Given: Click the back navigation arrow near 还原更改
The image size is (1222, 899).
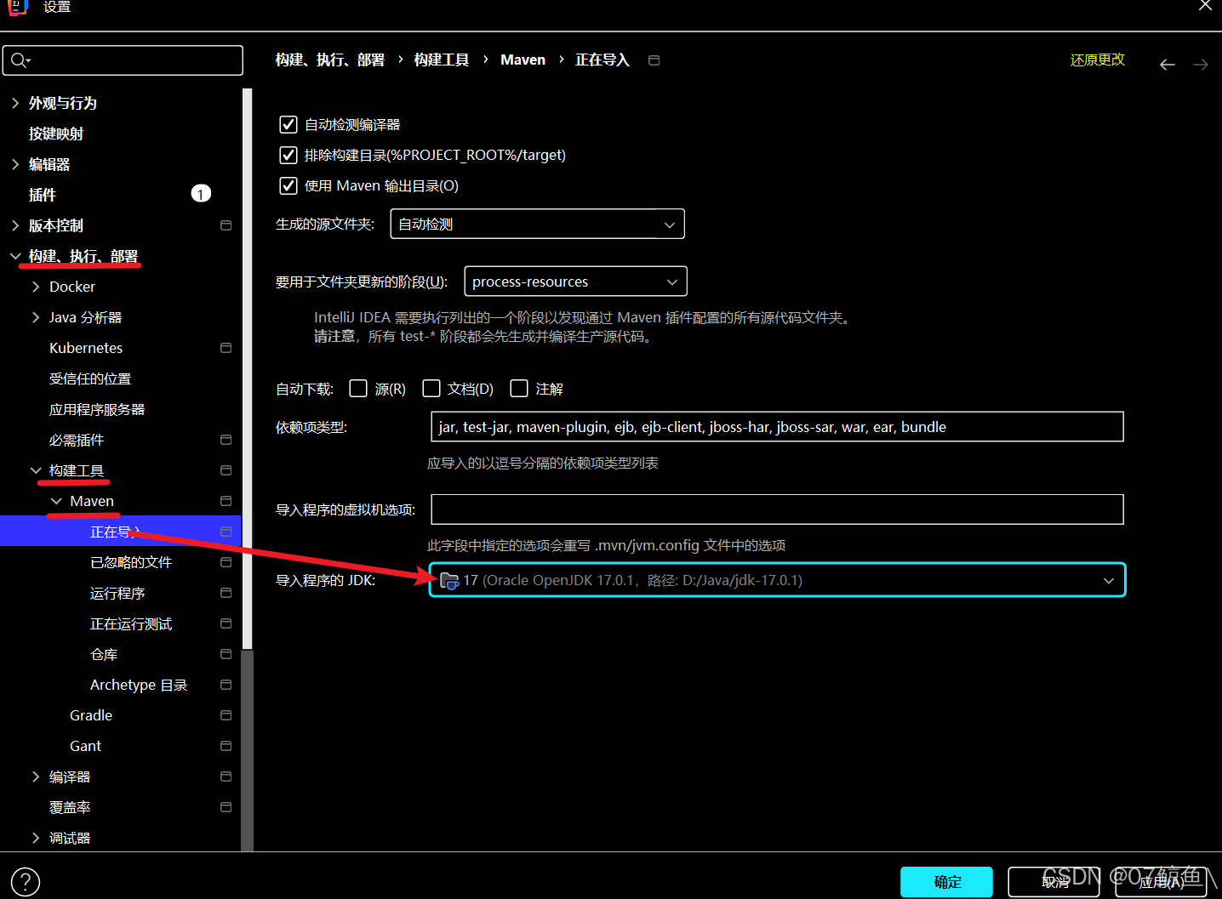Looking at the screenshot, I should [1167, 63].
